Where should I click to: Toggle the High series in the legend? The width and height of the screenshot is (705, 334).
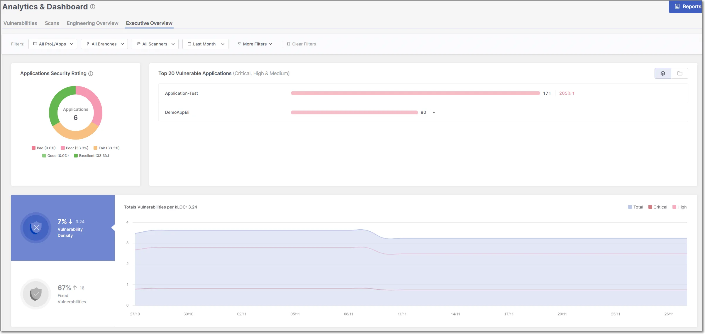pyautogui.click(x=680, y=207)
